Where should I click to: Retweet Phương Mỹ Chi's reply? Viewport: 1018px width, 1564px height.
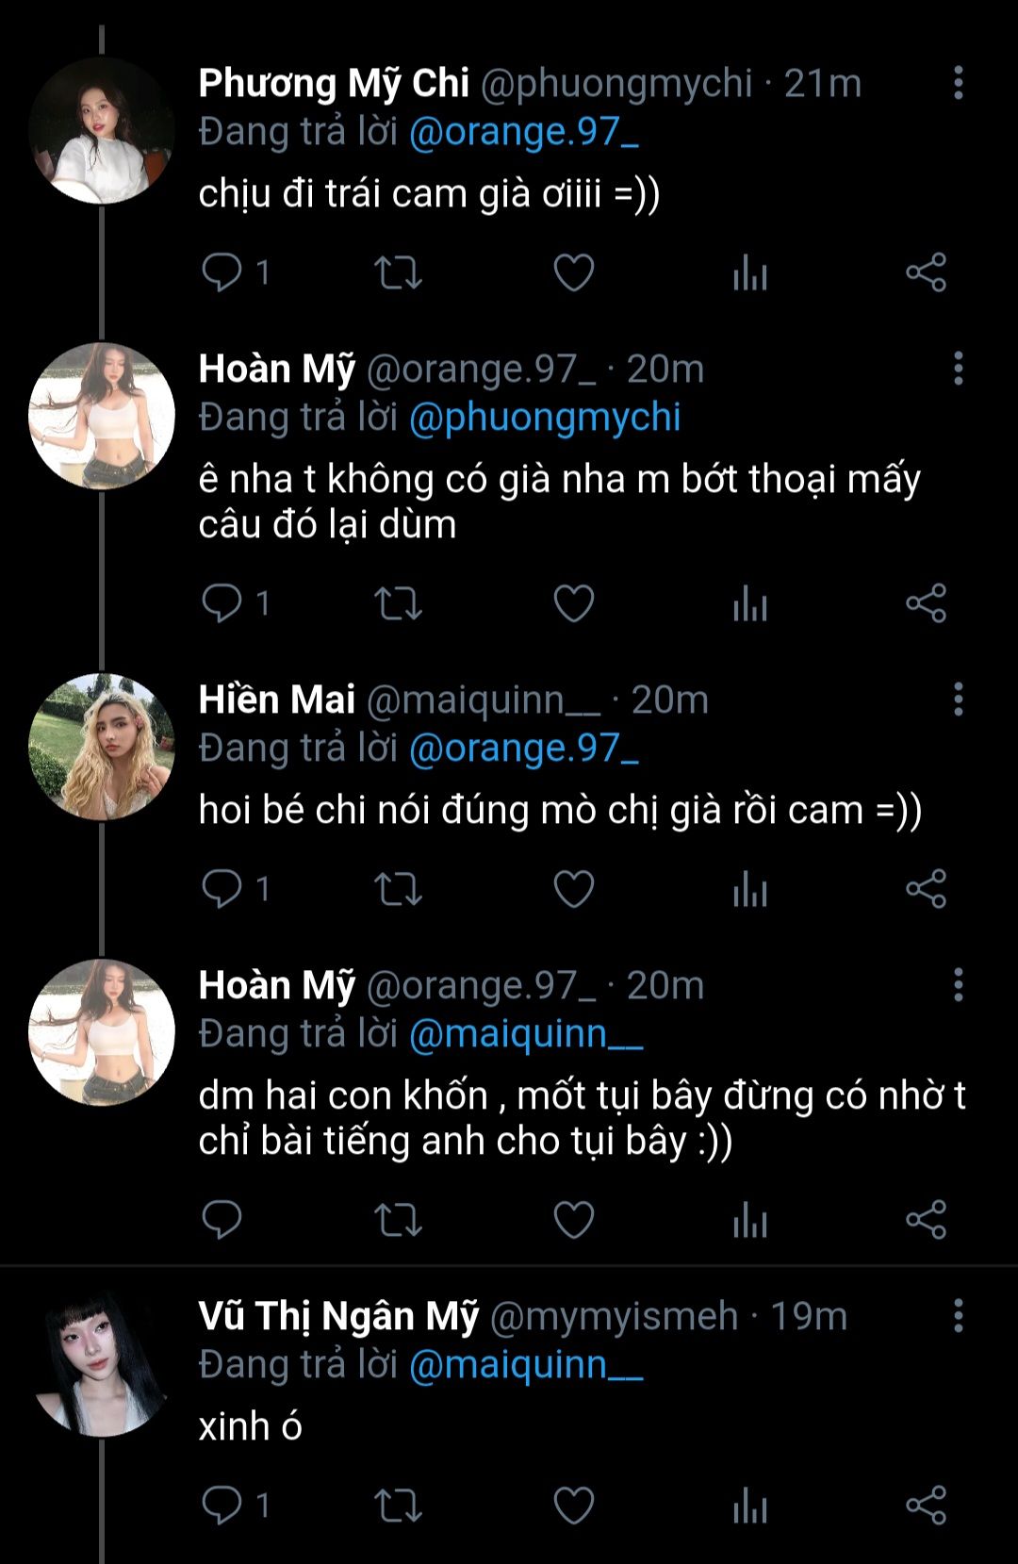(x=398, y=273)
